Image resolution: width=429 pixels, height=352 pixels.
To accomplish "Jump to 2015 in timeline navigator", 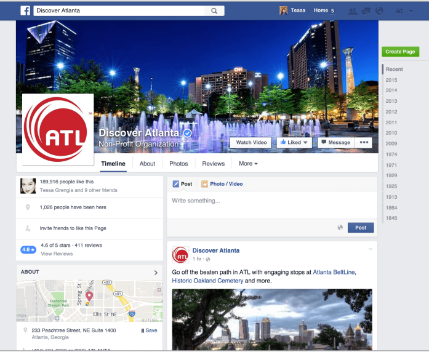I will (391, 80).
